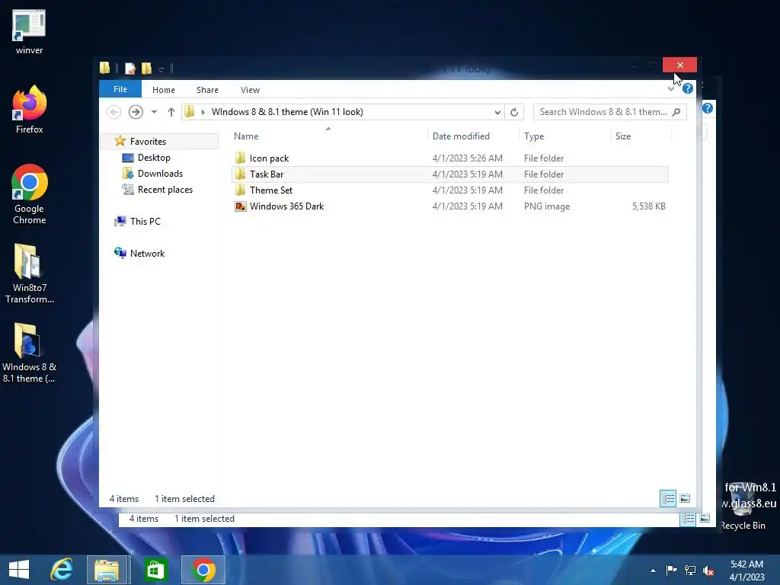
Task: Open Help with the question mark icon
Action: pyautogui.click(x=688, y=88)
